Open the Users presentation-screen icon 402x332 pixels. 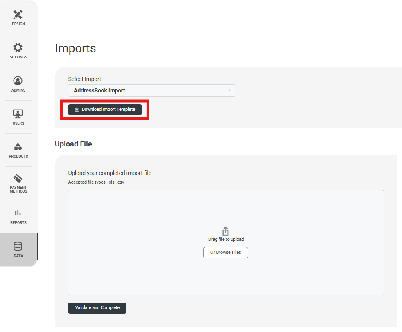pyautogui.click(x=18, y=114)
